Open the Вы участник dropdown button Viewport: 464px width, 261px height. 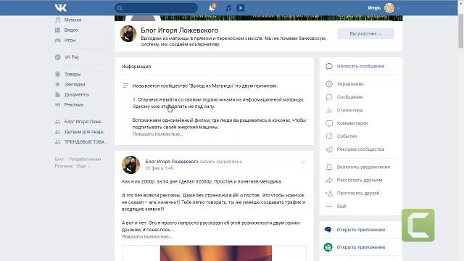point(365,34)
